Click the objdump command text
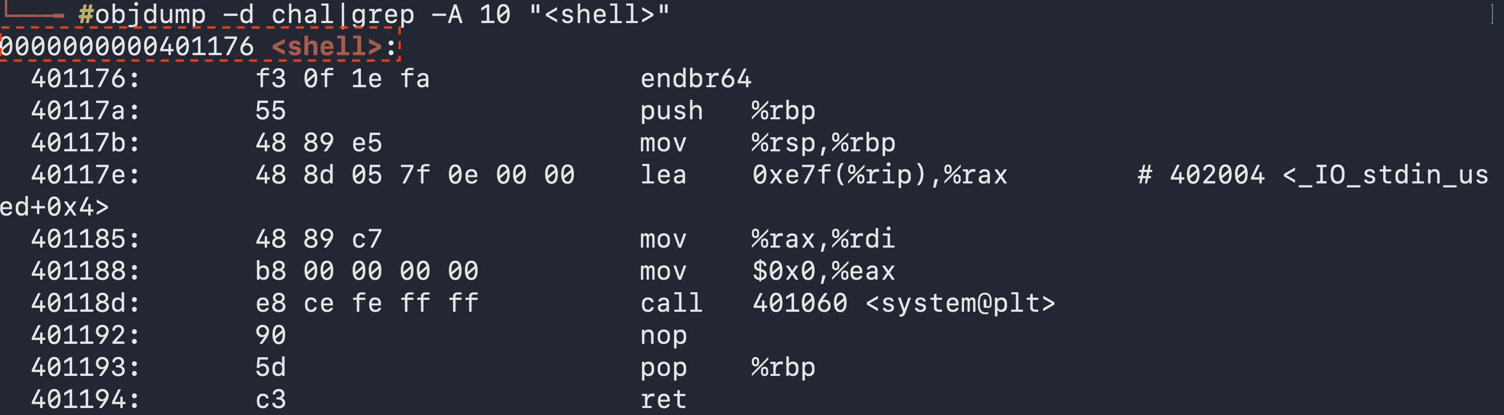 (374, 14)
